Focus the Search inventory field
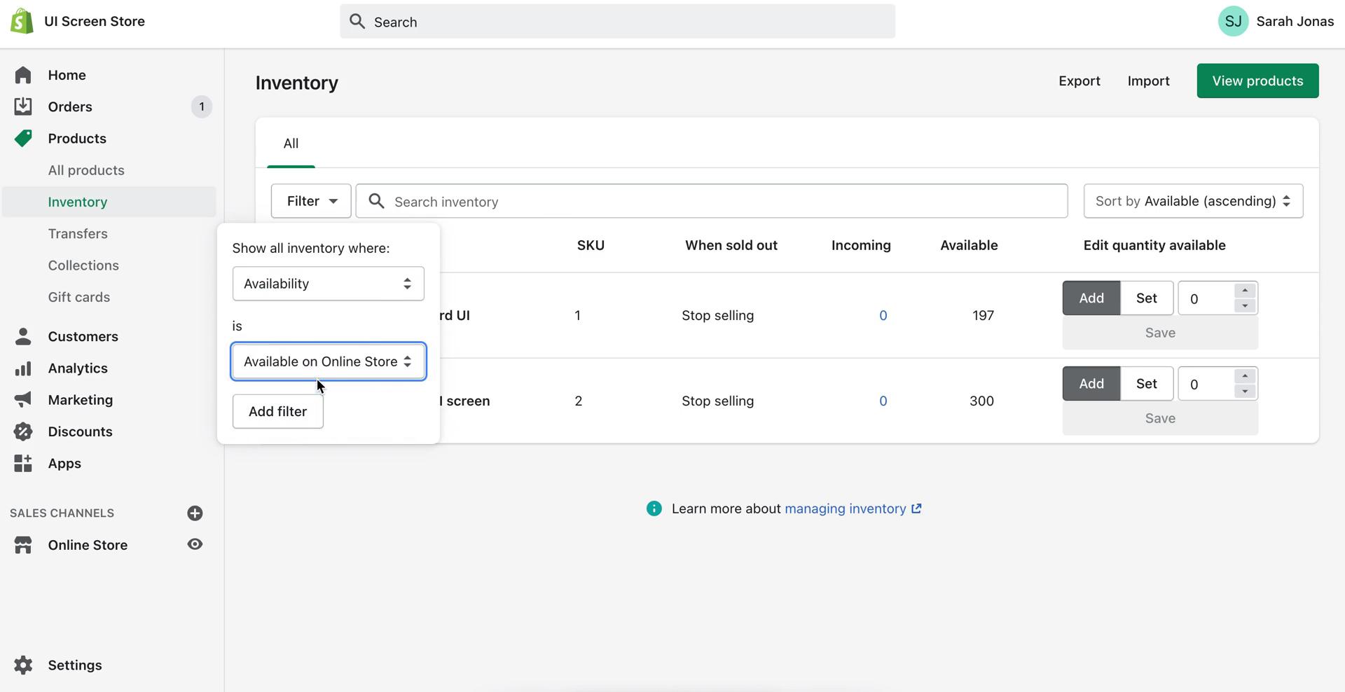The image size is (1345, 692). 712,201
